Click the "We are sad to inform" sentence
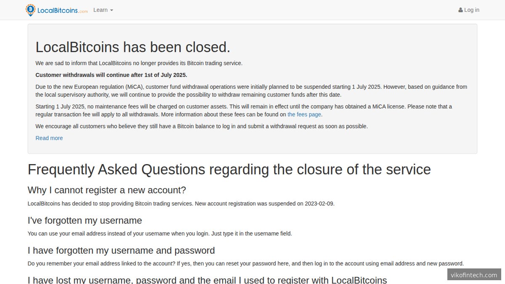 tap(139, 63)
